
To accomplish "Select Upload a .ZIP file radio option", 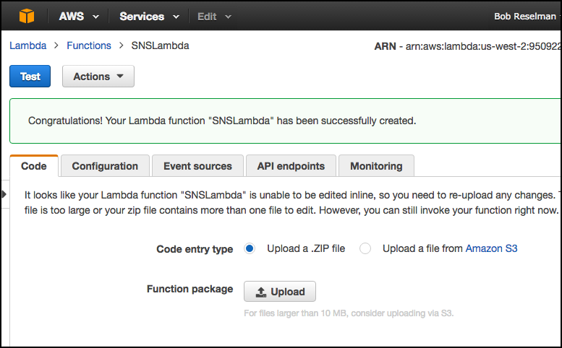I will coord(250,248).
